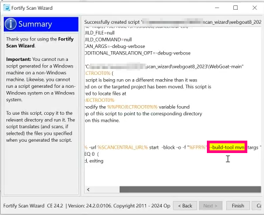Screen dimensions: 264x215
Task: Click the webgoat8_2023\WebGoat-main path line
Action: pos(164,67)
